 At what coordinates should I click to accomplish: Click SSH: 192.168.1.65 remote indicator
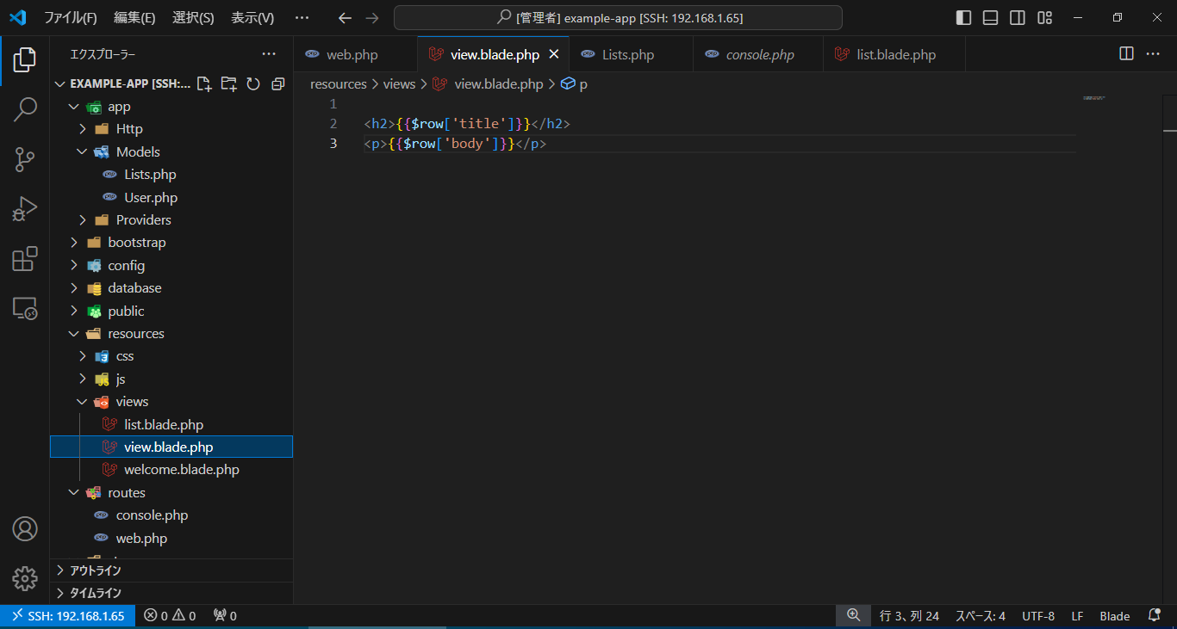pyautogui.click(x=68, y=615)
